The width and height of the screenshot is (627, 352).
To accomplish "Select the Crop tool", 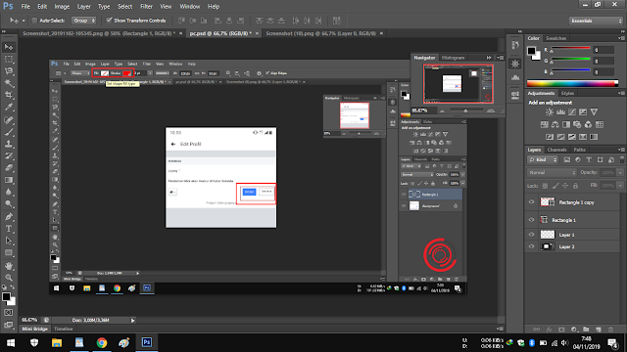I will (9, 96).
